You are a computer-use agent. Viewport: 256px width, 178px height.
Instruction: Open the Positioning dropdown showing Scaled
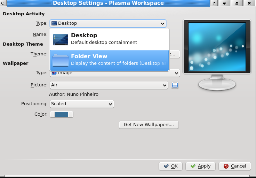click(82, 104)
